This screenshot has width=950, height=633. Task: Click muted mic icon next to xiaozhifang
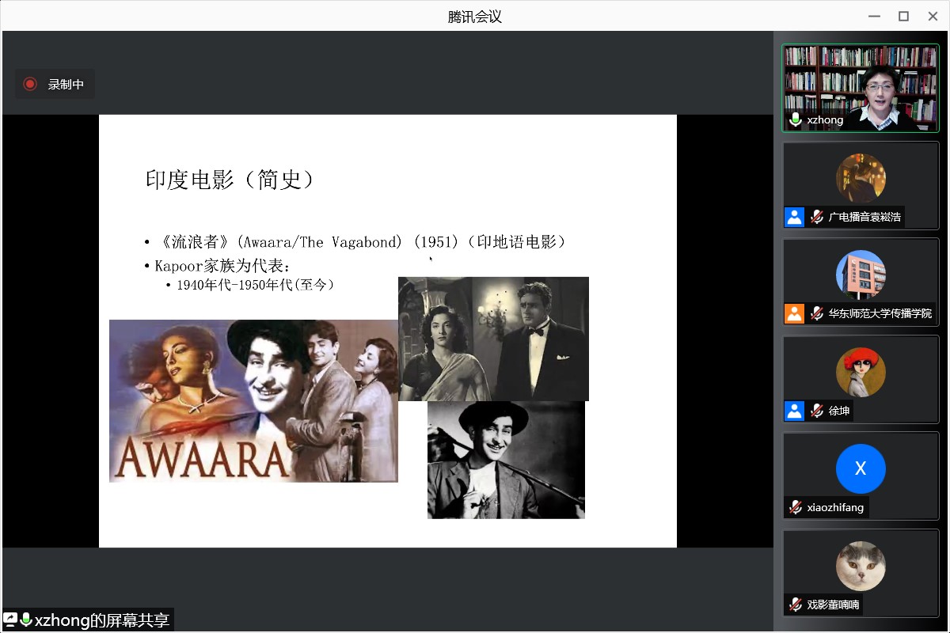point(796,507)
